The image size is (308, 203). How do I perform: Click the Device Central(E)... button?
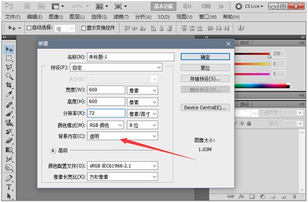coord(205,107)
